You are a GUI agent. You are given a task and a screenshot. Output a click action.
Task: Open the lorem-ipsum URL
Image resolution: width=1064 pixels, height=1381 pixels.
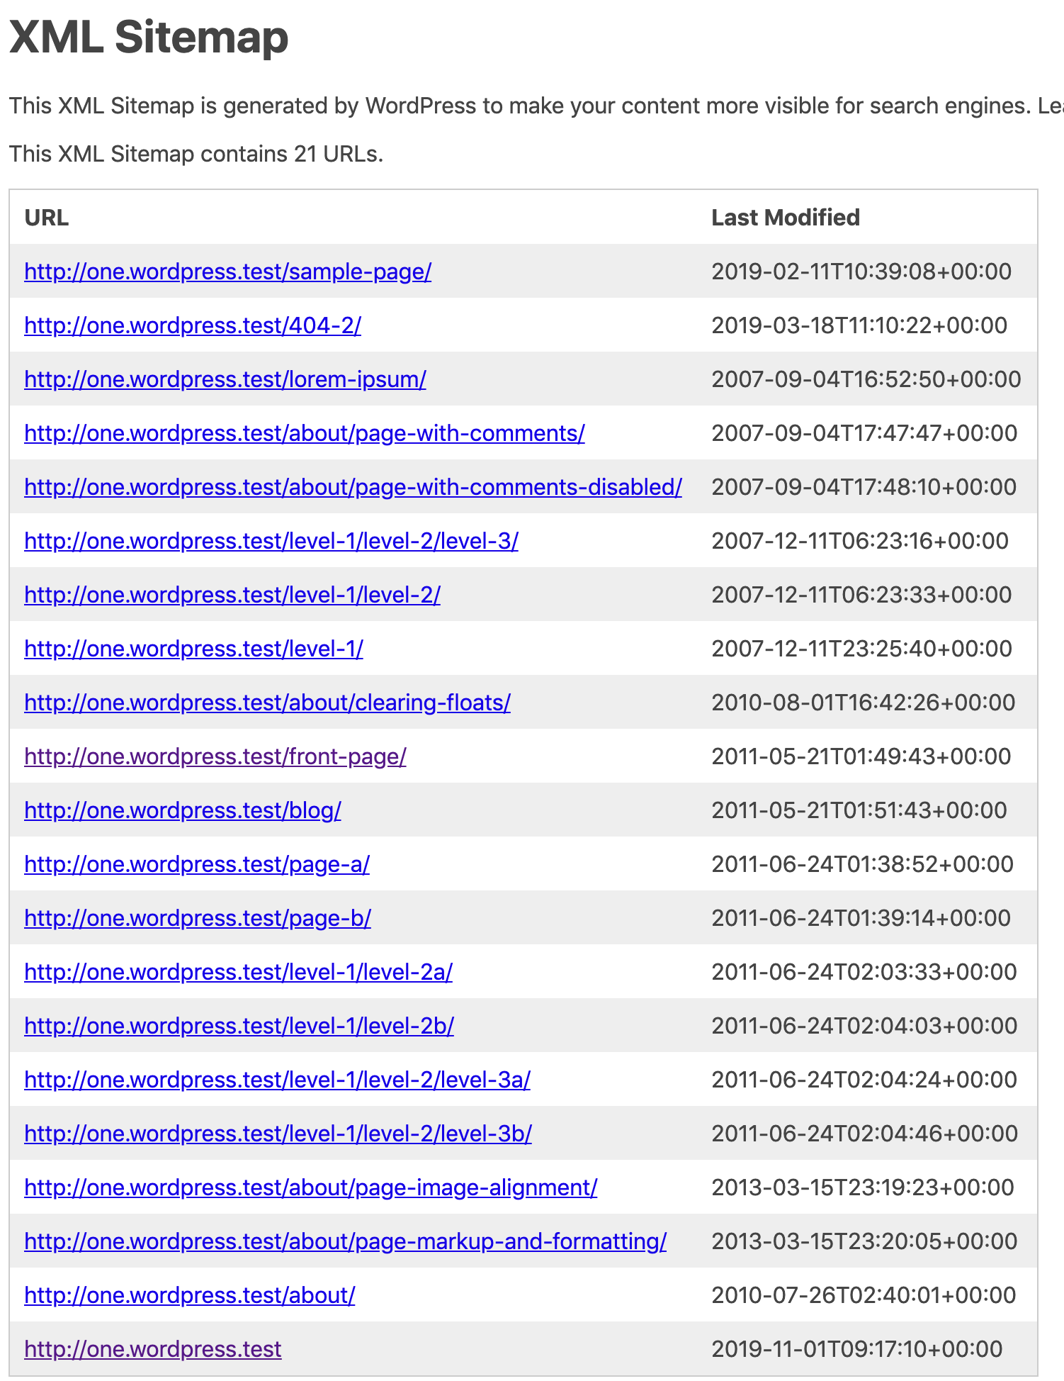click(225, 379)
